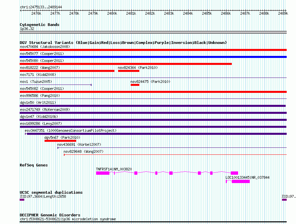This screenshot has width=296, height=224.
Task: Click the 2480k ruler tick label
Action: pos(112,13)
